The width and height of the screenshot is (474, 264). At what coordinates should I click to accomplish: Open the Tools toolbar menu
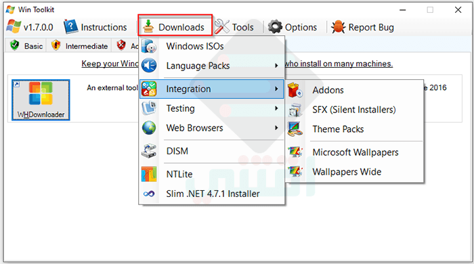click(234, 27)
